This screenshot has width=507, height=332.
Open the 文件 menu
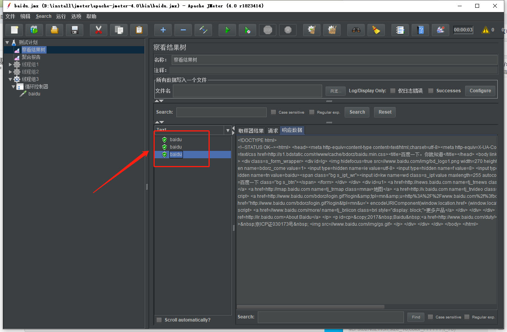(10, 16)
